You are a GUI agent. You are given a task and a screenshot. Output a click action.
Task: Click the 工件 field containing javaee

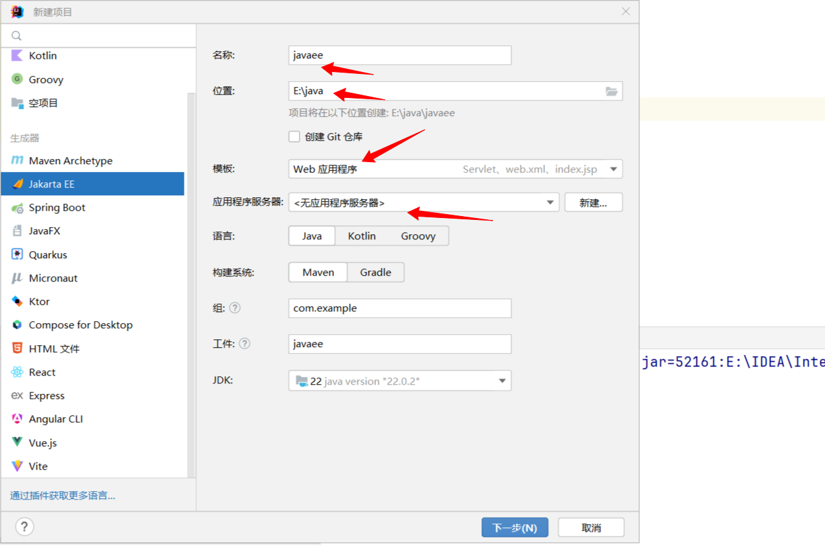coord(400,344)
